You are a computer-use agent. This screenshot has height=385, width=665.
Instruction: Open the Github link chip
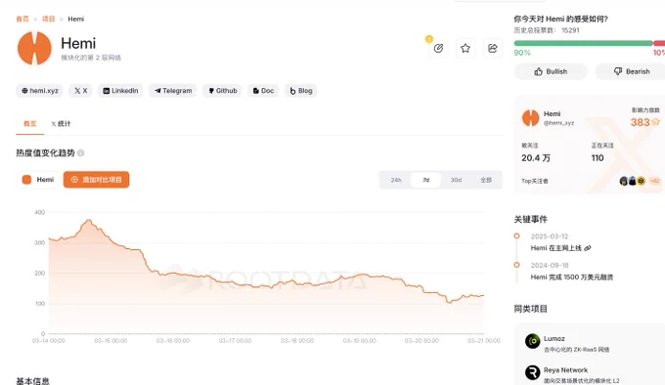pos(222,91)
